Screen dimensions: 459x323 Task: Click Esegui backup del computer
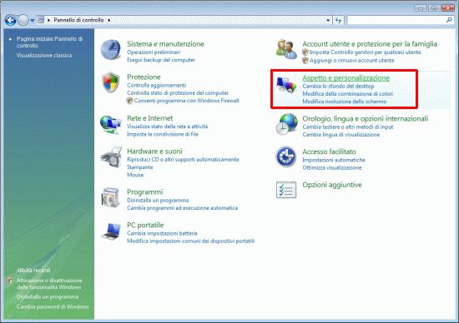[161, 60]
